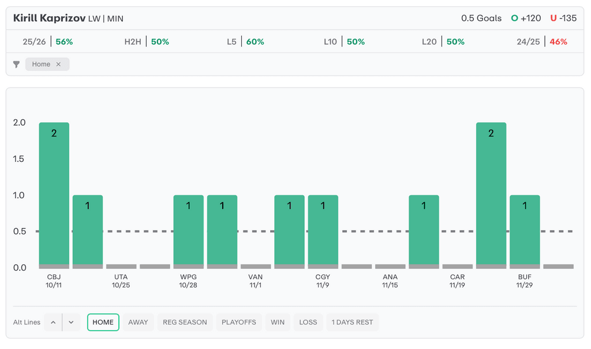Toggle the HOME filter button
The width and height of the screenshot is (591, 349).
103,323
